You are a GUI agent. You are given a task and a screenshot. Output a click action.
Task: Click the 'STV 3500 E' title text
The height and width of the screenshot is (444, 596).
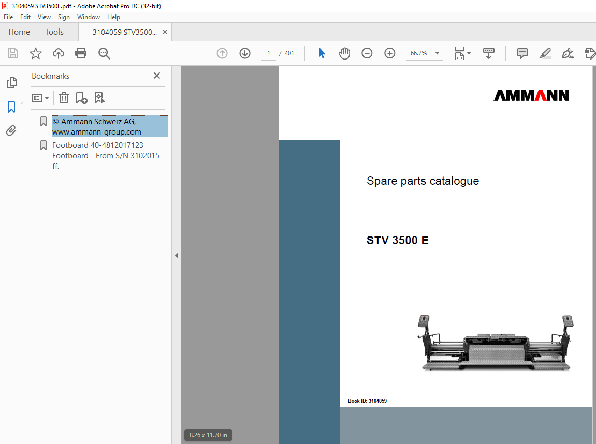pyautogui.click(x=397, y=240)
